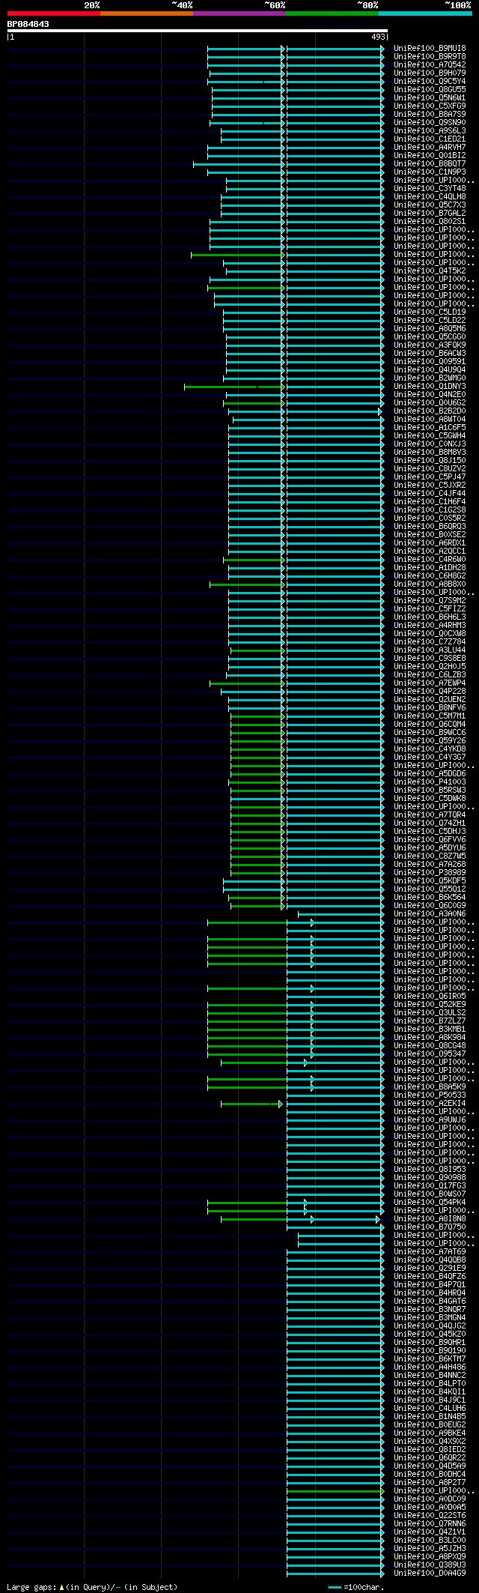Click hit label UniRef100_C1H6F4

(x=430, y=501)
